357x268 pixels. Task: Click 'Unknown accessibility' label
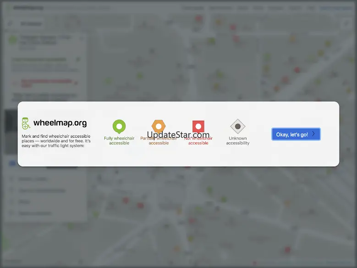(238, 140)
